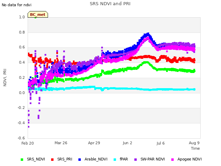
Task: Click the 'No data for ndvi' message
Action: click(x=17, y=5)
